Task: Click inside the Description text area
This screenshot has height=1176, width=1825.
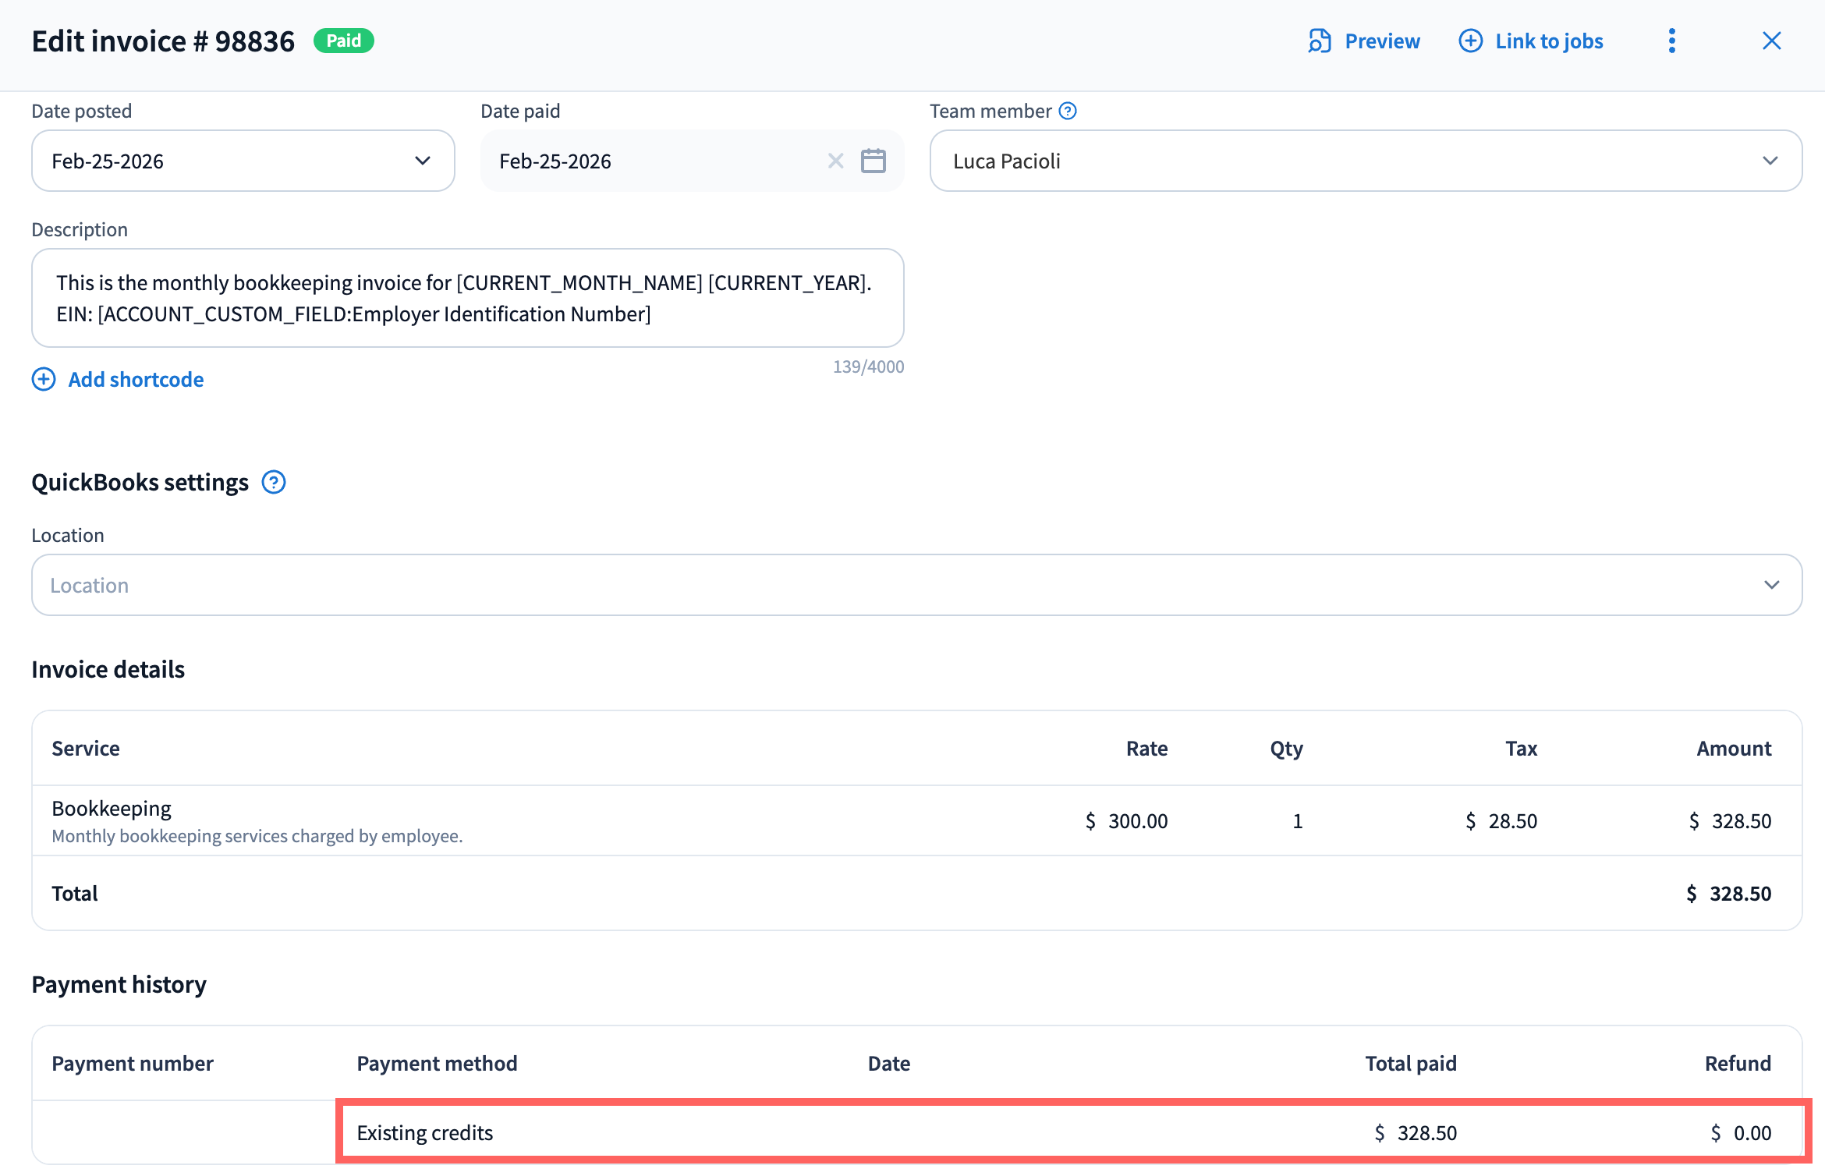Action: coord(466,298)
